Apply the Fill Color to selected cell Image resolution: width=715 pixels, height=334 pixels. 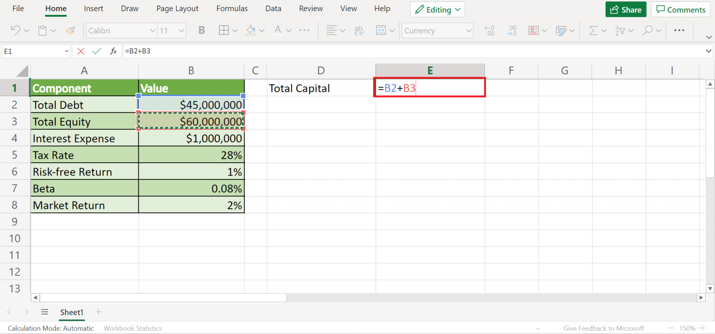coord(252,30)
